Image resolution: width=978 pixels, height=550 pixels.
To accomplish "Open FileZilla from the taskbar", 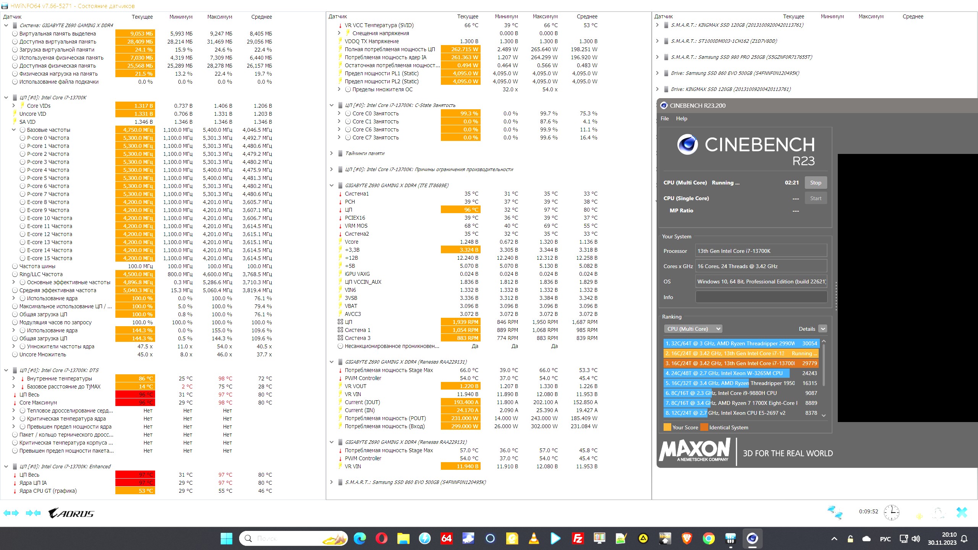I will [578, 539].
